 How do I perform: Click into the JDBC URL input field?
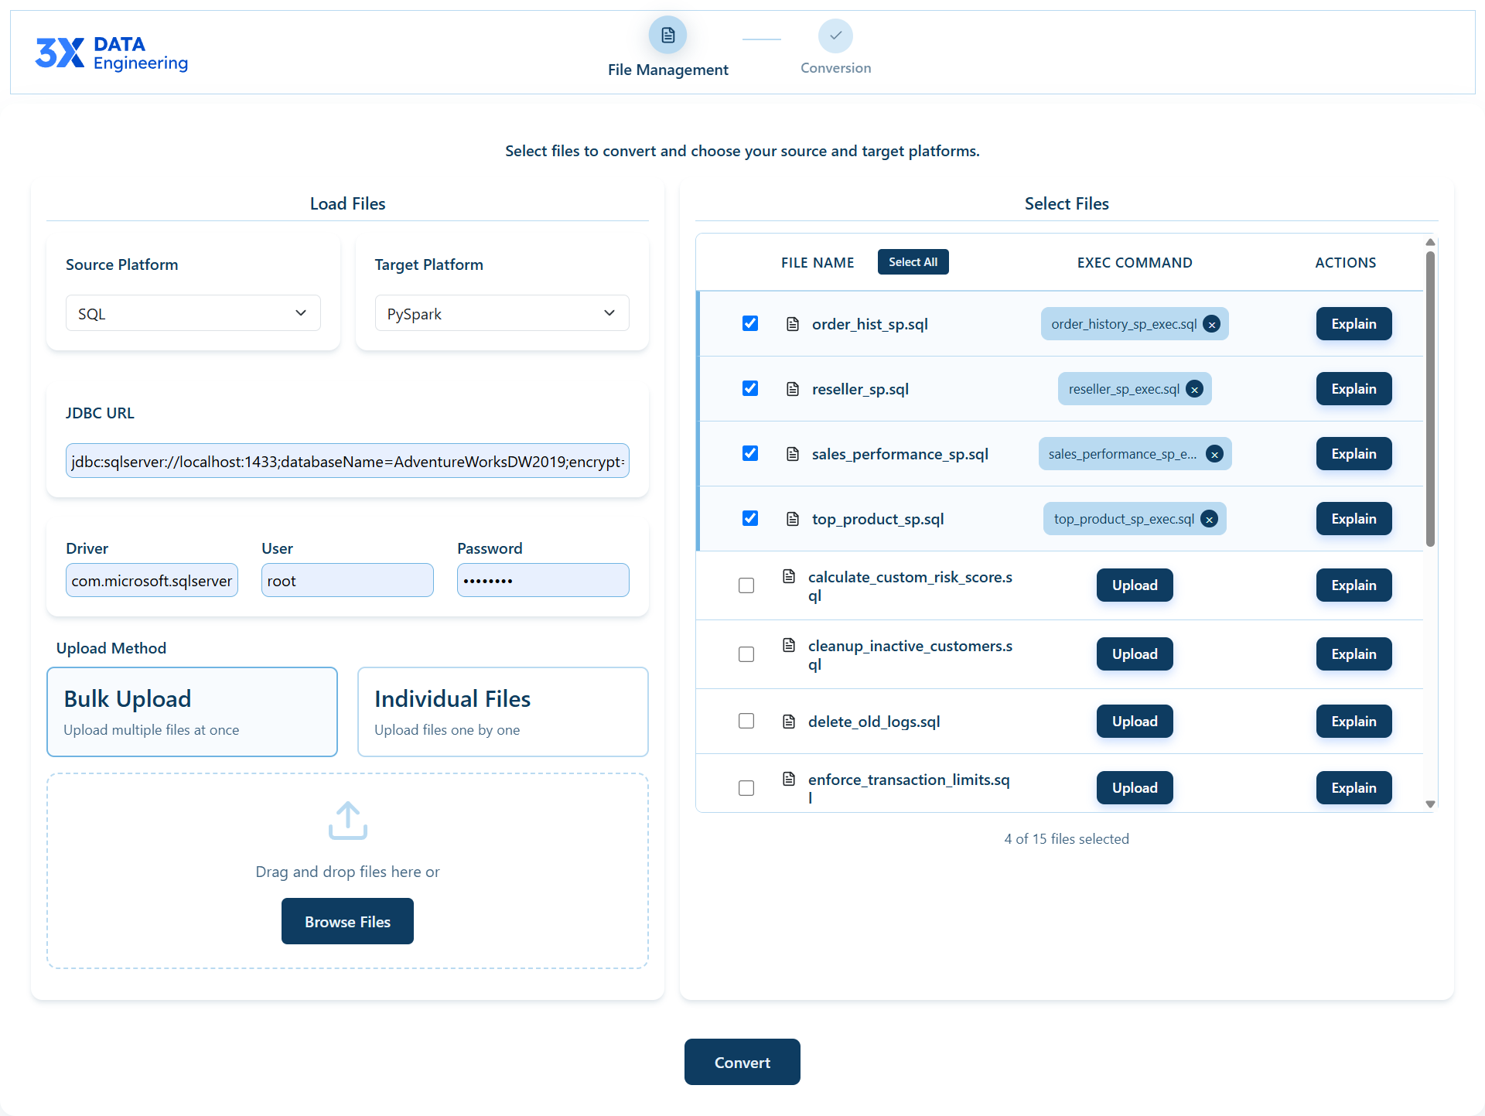tap(347, 461)
